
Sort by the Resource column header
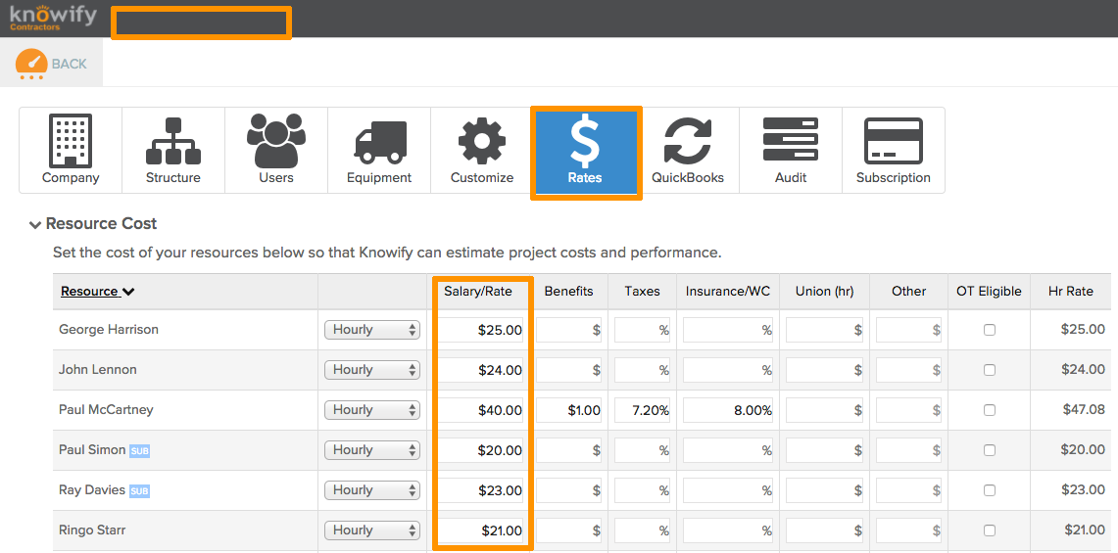[97, 291]
